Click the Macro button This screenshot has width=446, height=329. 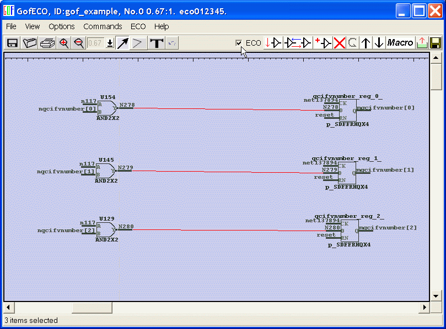[x=400, y=43]
